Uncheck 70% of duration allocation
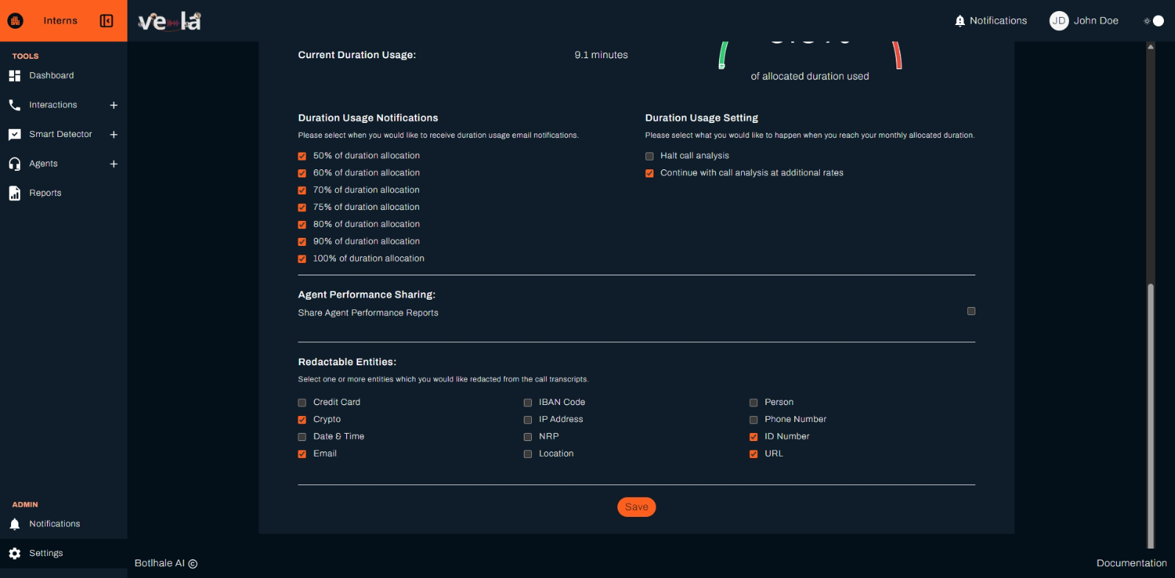1175x578 pixels. pyautogui.click(x=302, y=190)
